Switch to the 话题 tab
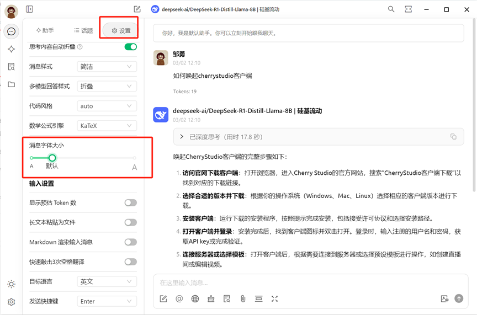The image size is (477, 315). tap(83, 30)
